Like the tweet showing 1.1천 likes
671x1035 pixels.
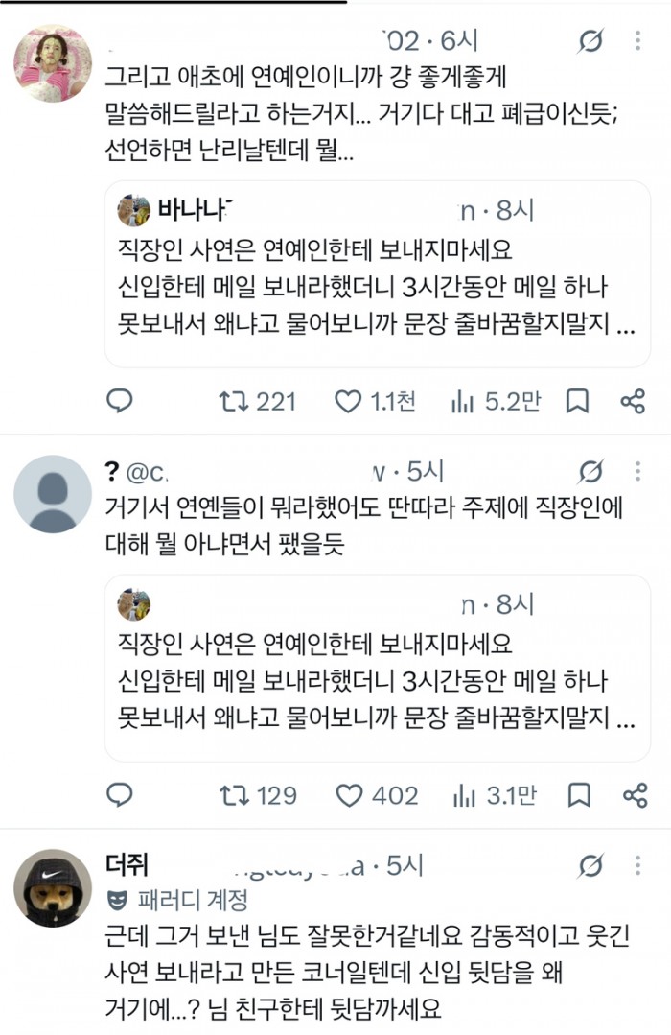375,401
